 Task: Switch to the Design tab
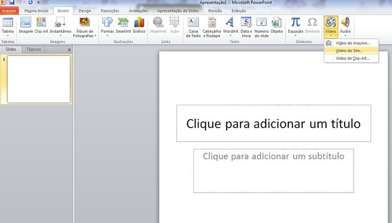point(85,11)
